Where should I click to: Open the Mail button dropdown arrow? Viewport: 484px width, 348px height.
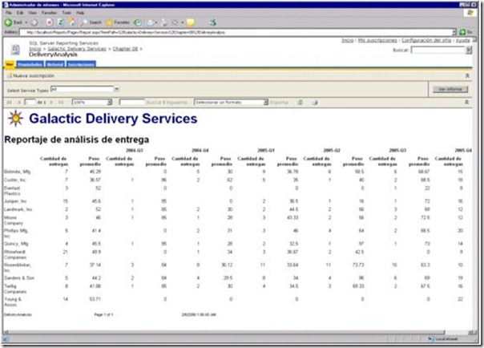coord(156,22)
